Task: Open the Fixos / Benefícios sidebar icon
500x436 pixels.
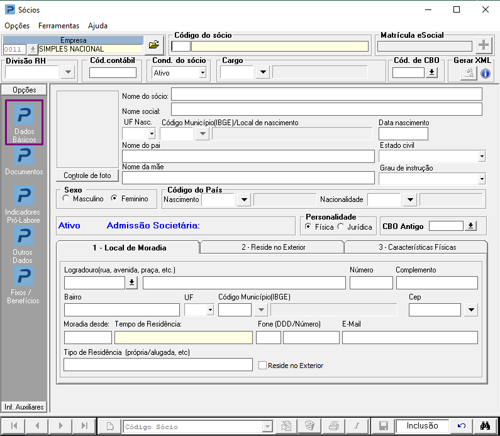Action: [23, 285]
